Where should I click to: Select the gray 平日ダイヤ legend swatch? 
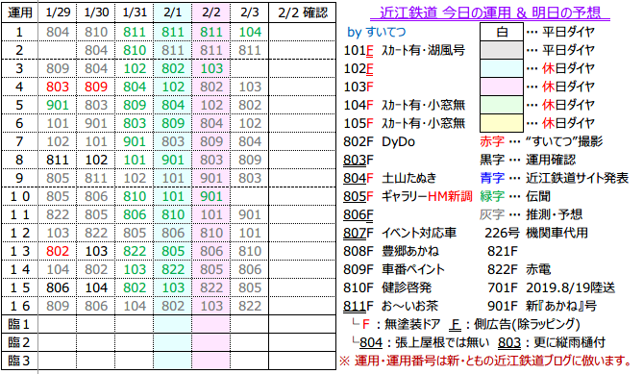(x=502, y=50)
